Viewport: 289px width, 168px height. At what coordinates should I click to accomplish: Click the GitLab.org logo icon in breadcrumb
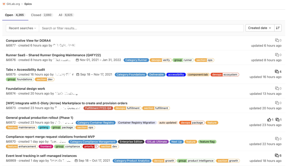(4, 4)
